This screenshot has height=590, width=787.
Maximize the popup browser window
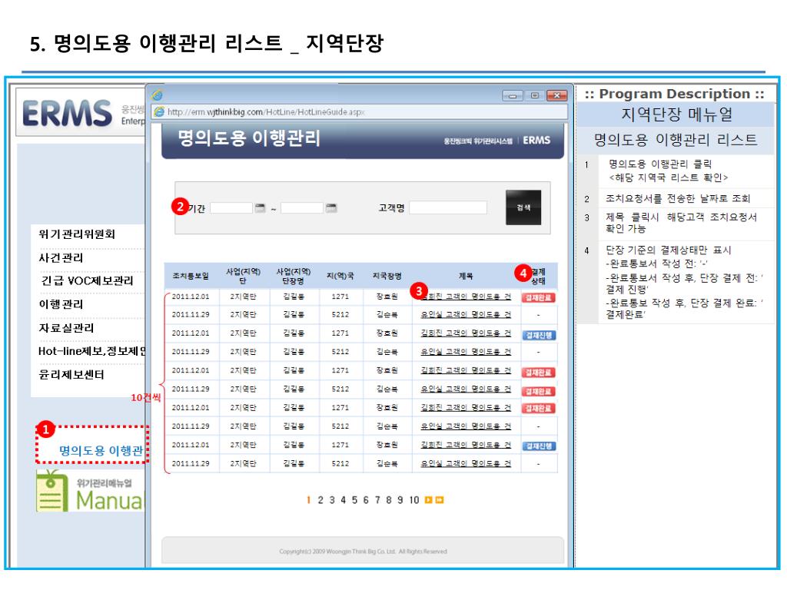point(535,95)
